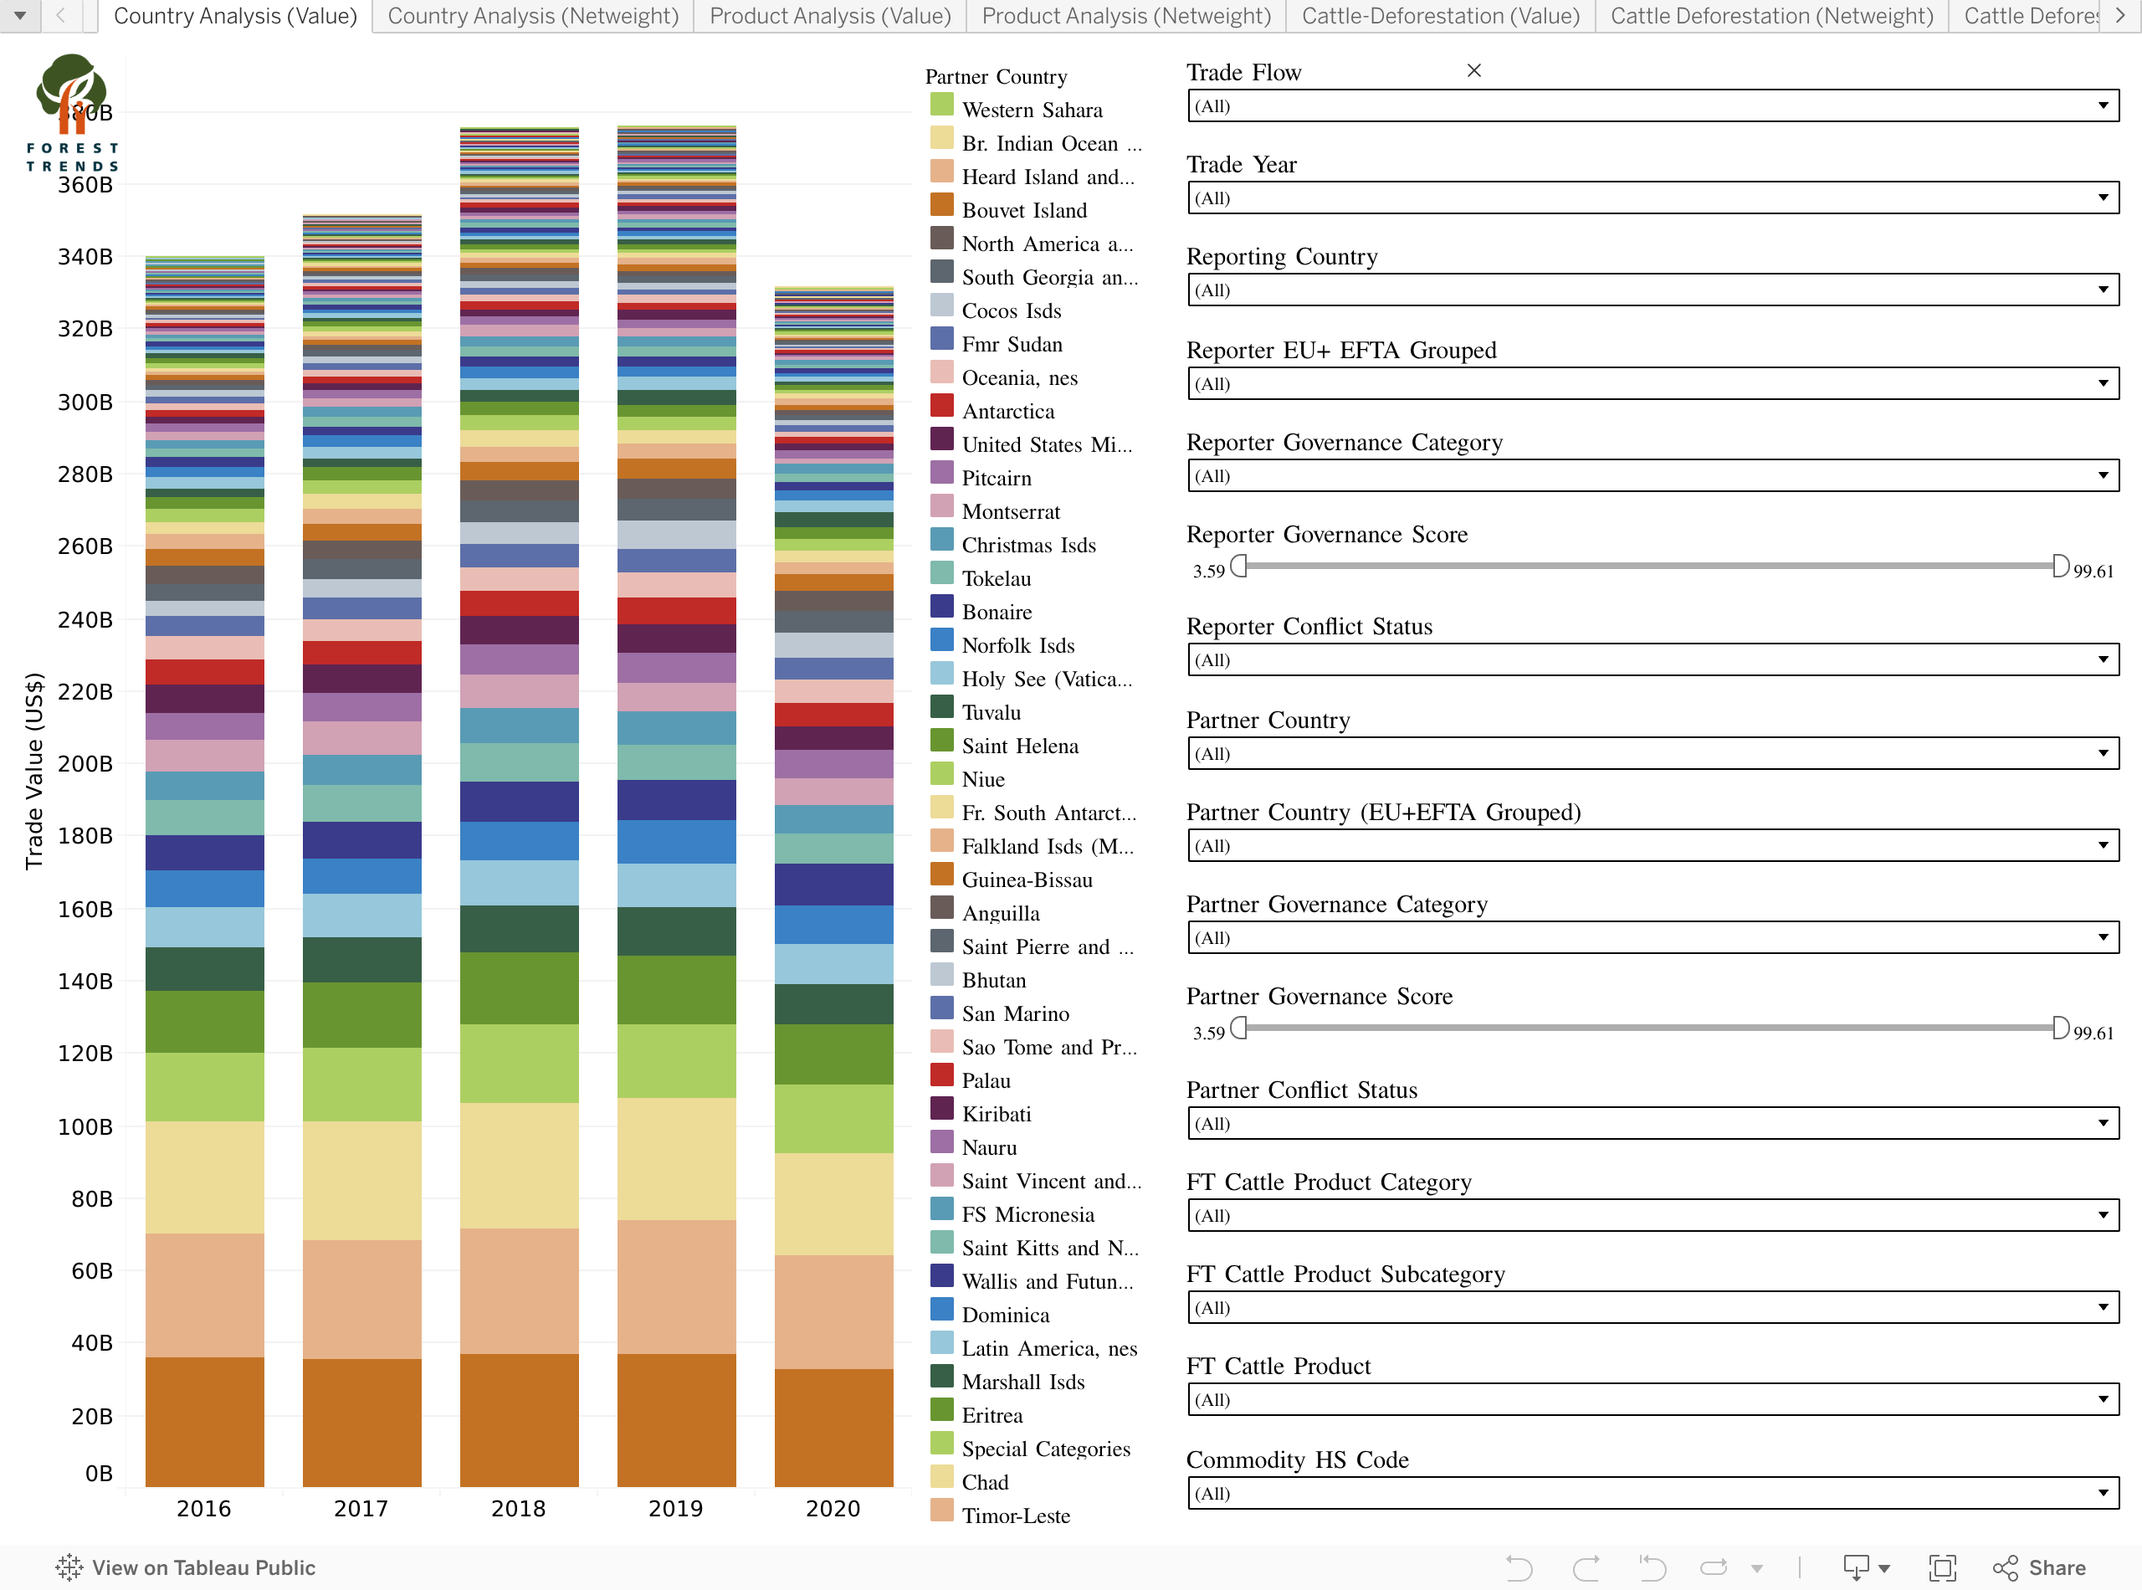The width and height of the screenshot is (2142, 1590).
Task: Switch to Product Analysis (Value) tab
Action: tap(829, 15)
